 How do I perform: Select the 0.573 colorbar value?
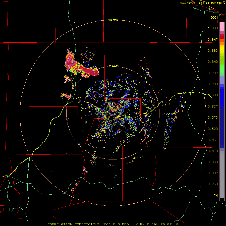213,118
